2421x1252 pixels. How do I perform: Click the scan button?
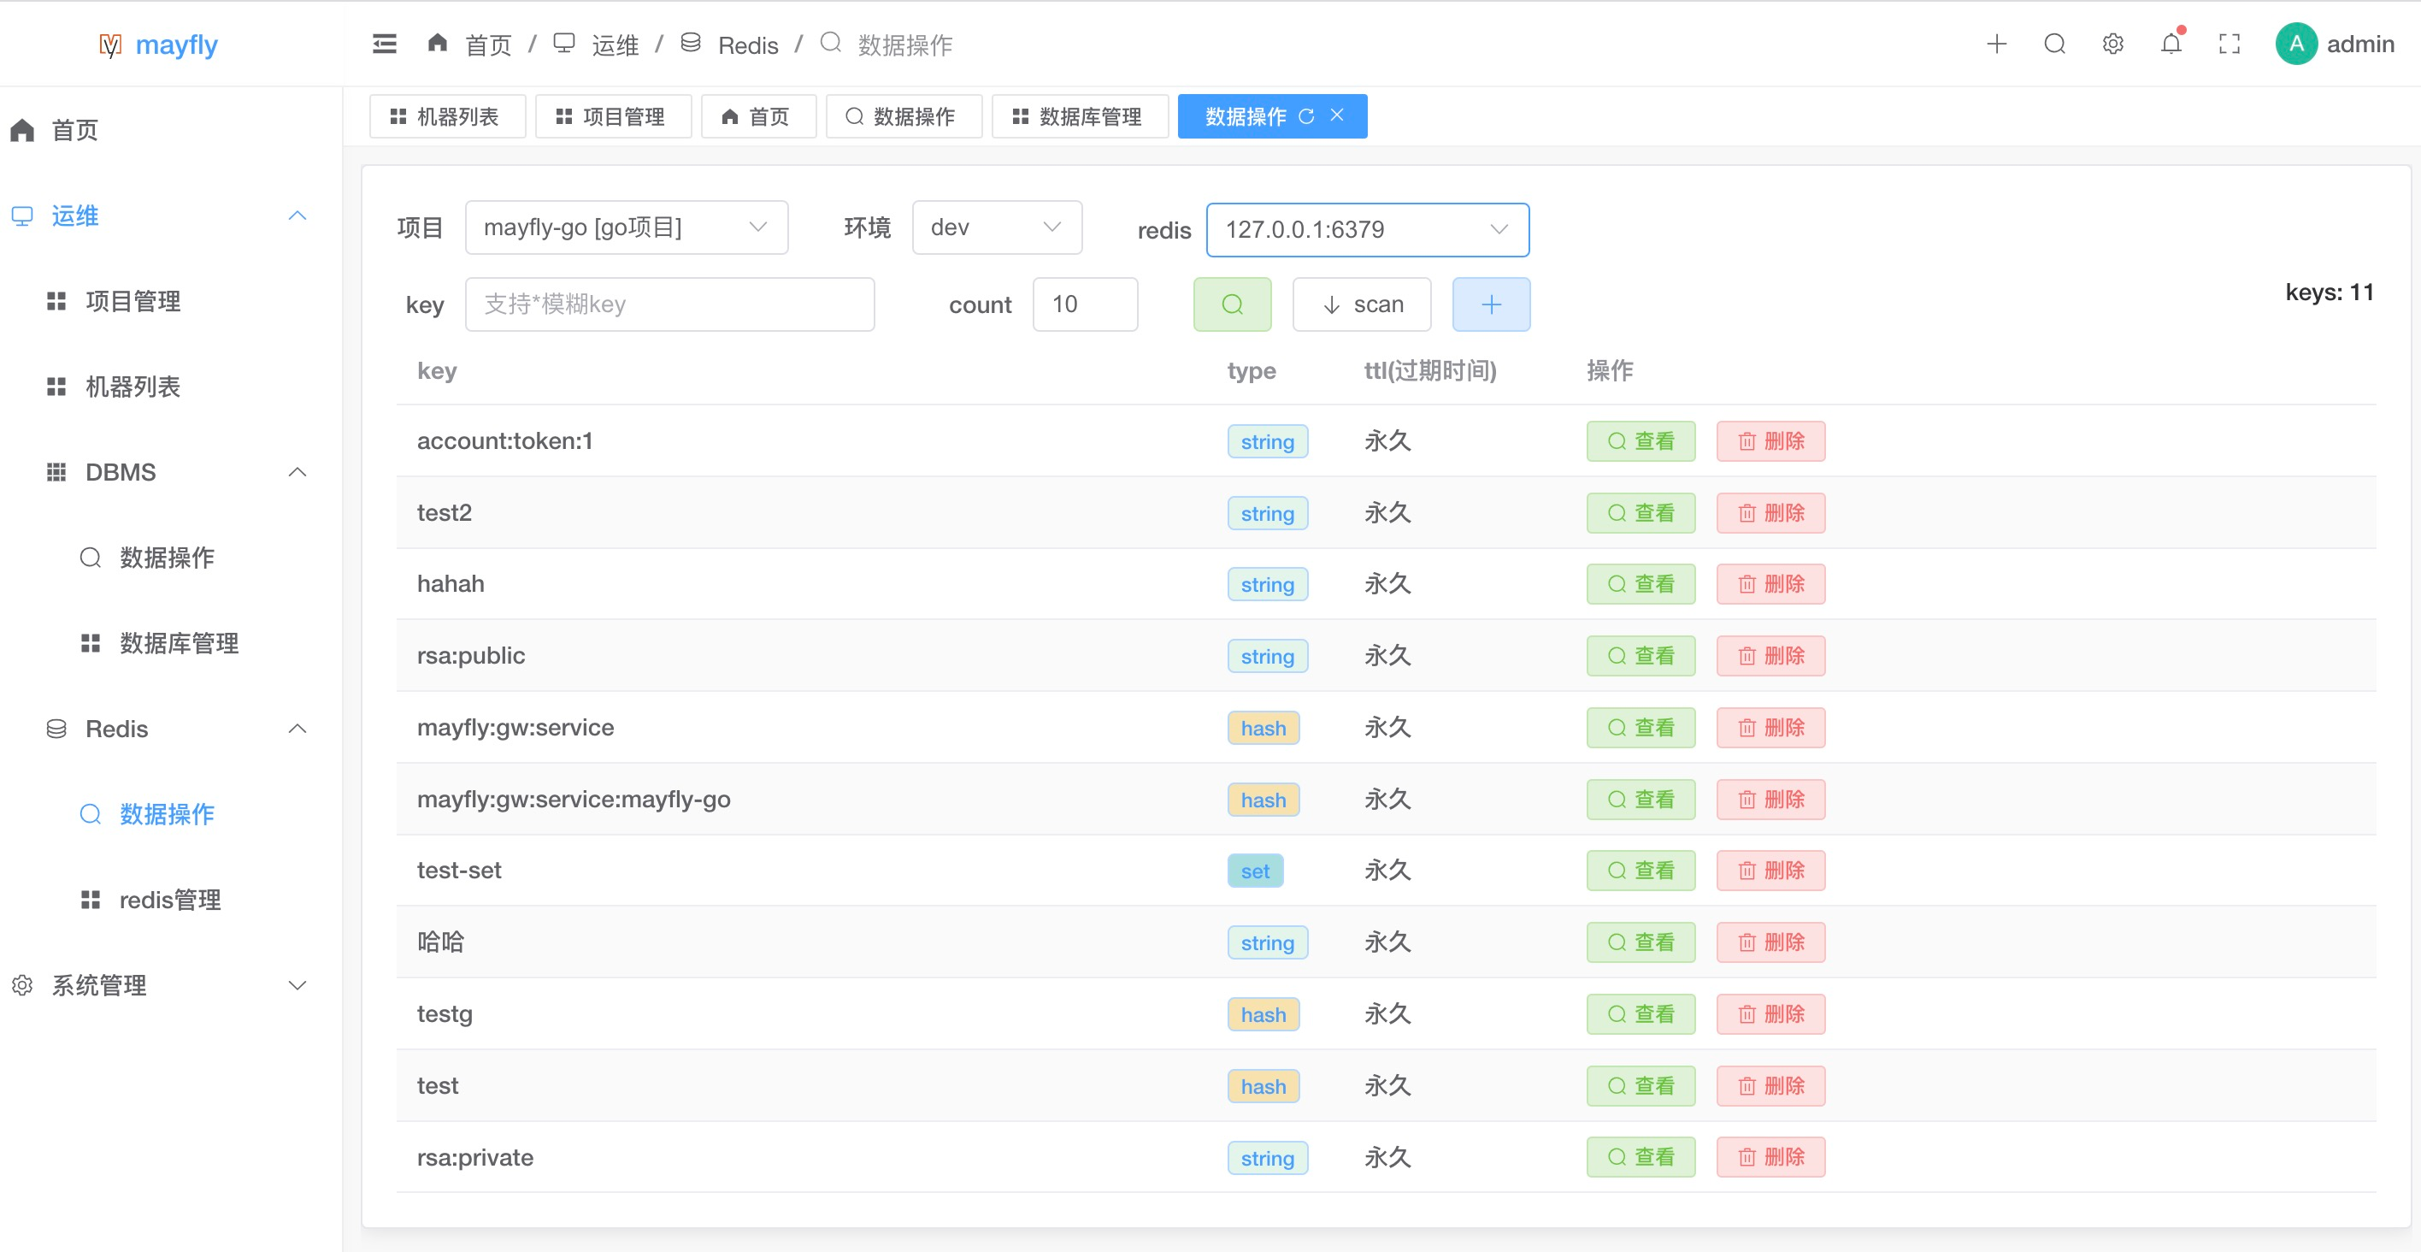[x=1361, y=304]
